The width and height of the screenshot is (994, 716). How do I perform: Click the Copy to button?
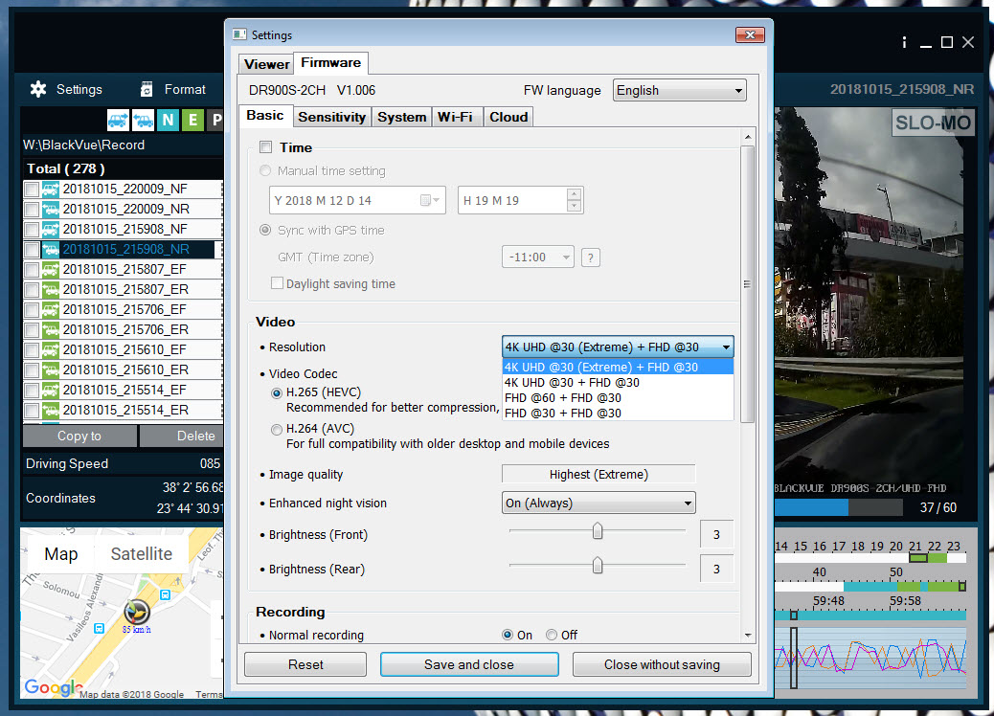coord(79,436)
